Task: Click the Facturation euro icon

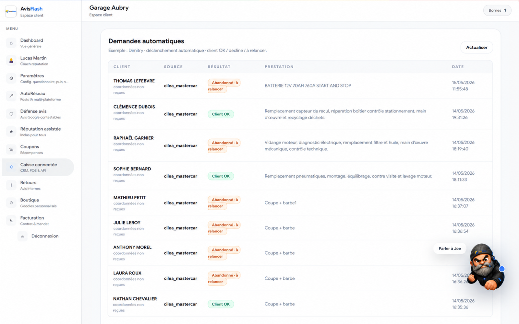Action: pyautogui.click(x=11, y=220)
